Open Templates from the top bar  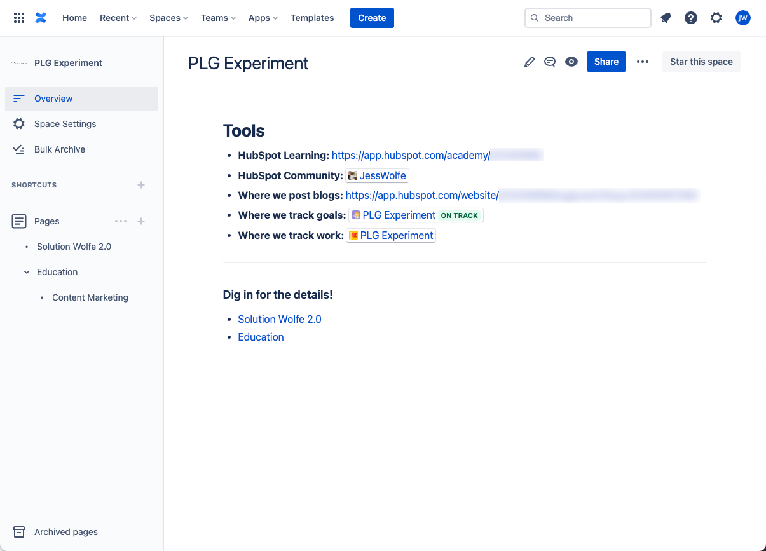pyautogui.click(x=312, y=18)
